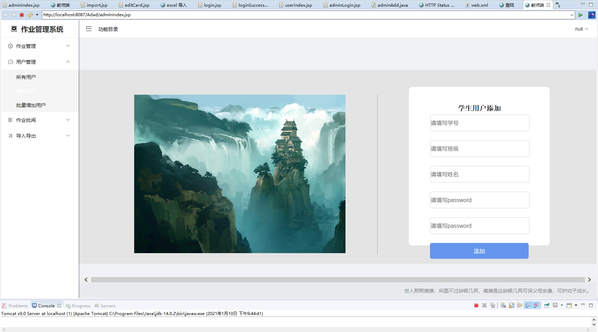Click the horizontal scrollbar right arrow

pos(589,280)
